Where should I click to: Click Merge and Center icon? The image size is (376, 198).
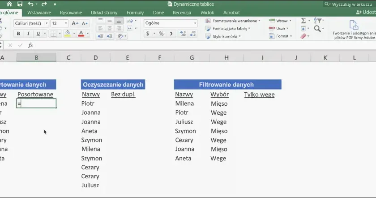[x=130, y=29]
